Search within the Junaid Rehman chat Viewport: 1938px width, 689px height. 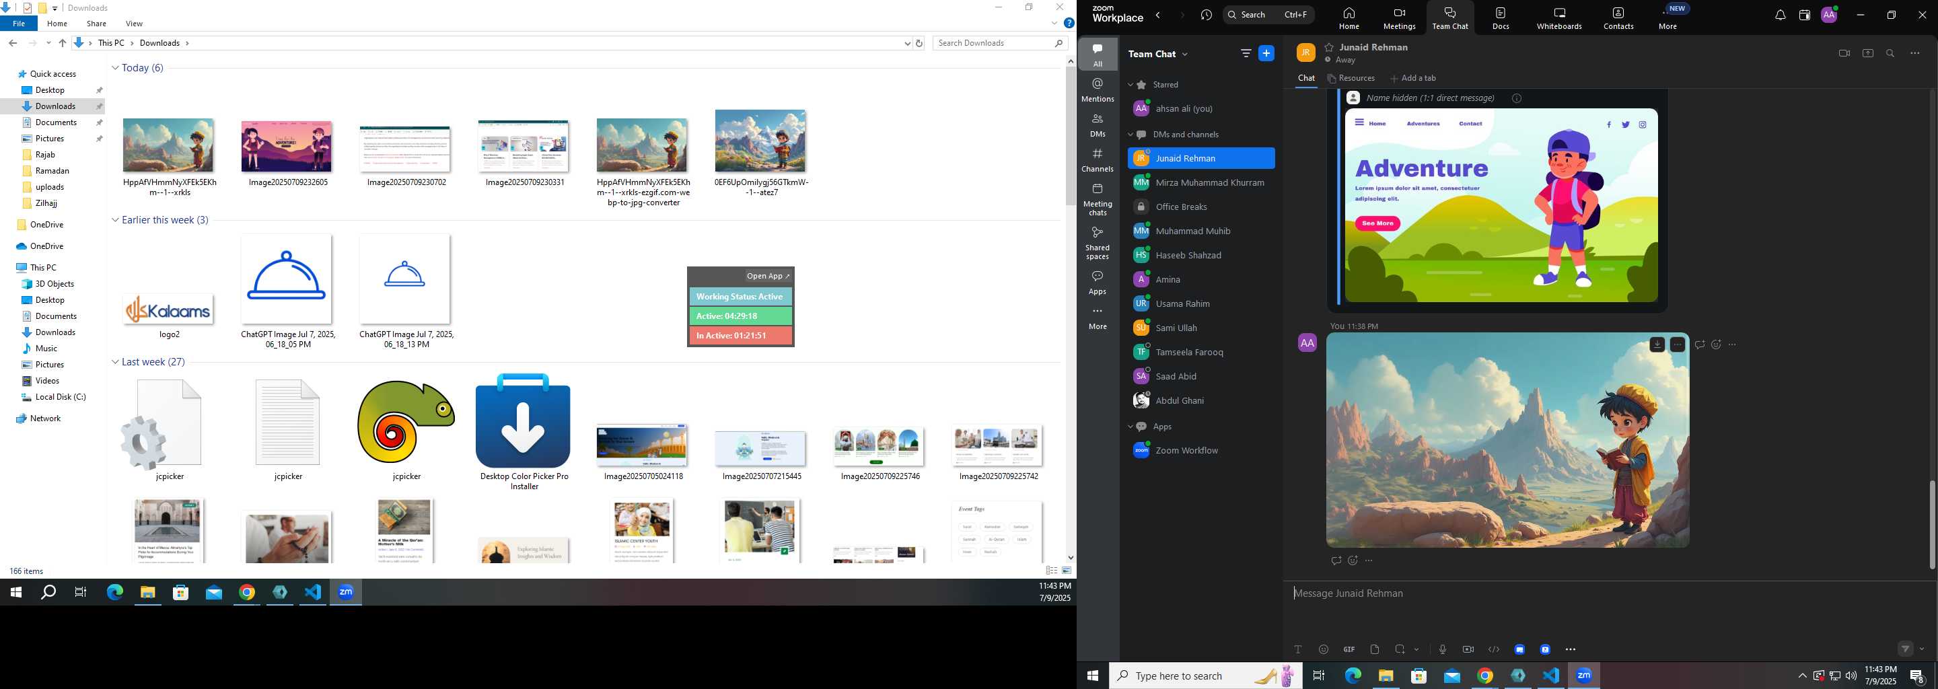coord(1891,53)
